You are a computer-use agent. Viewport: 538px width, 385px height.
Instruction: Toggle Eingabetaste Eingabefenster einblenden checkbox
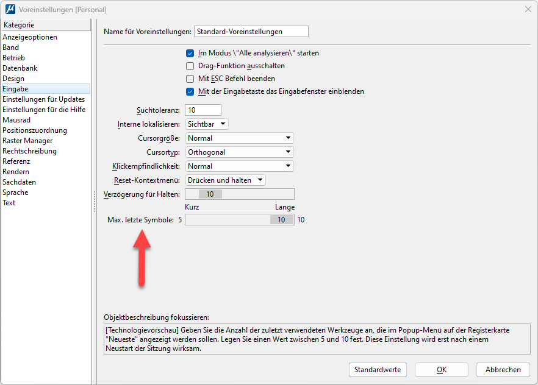(x=190, y=92)
